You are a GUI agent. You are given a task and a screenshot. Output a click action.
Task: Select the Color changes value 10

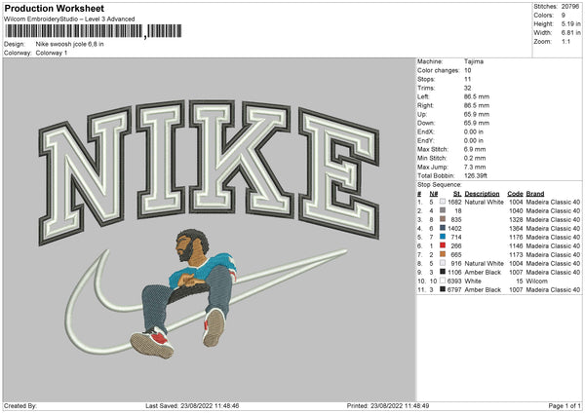pos(467,70)
